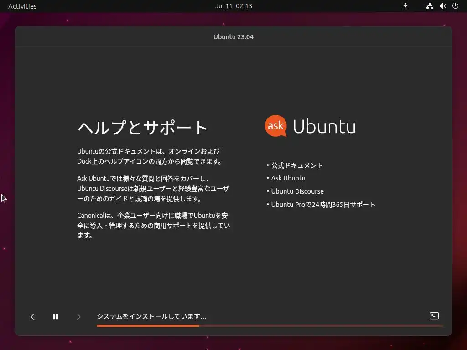Open the accessibility menu in top bar

point(405,6)
